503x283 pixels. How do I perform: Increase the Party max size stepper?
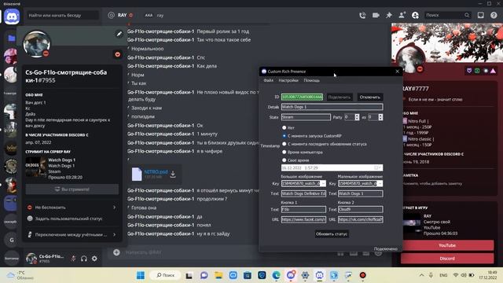click(380, 116)
